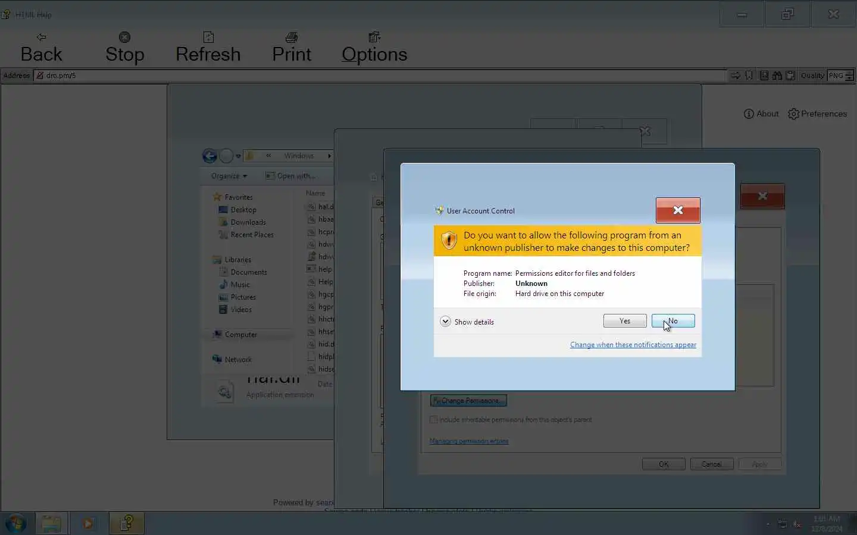Image resolution: width=857 pixels, height=535 pixels.
Task: Refresh the HTML Help page
Action: pos(208,48)
